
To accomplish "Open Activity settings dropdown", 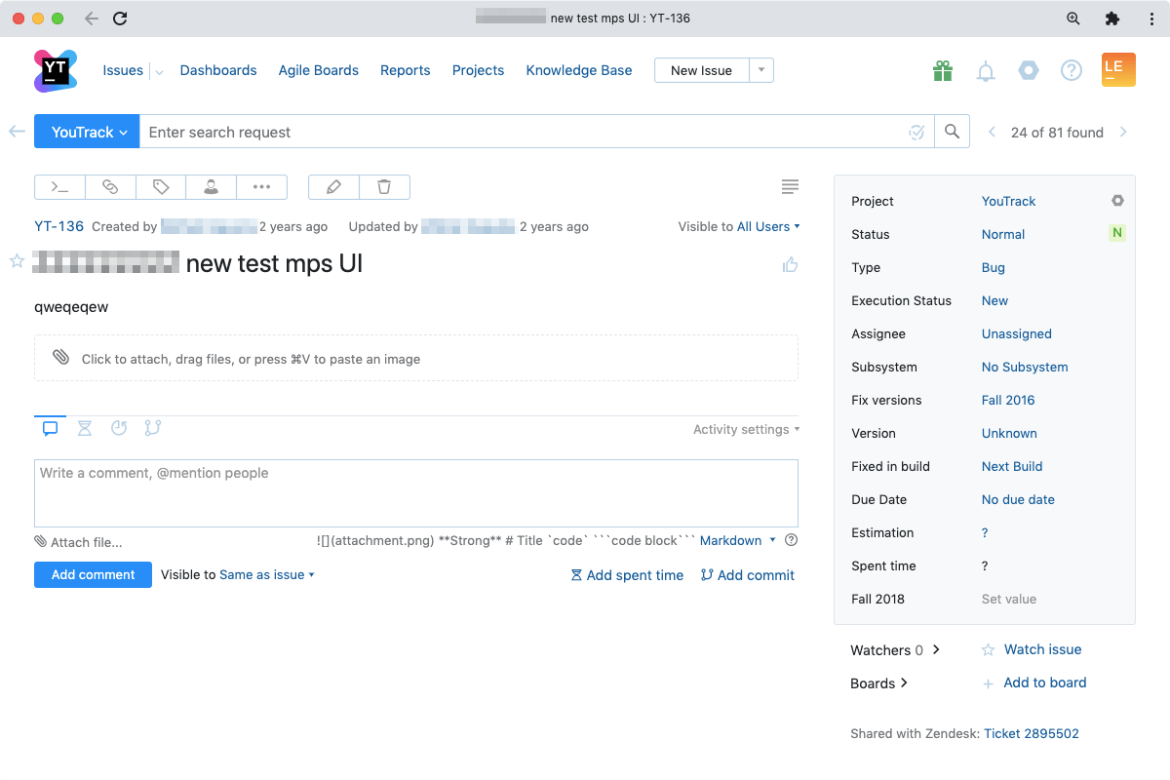I will pos(746,429).
